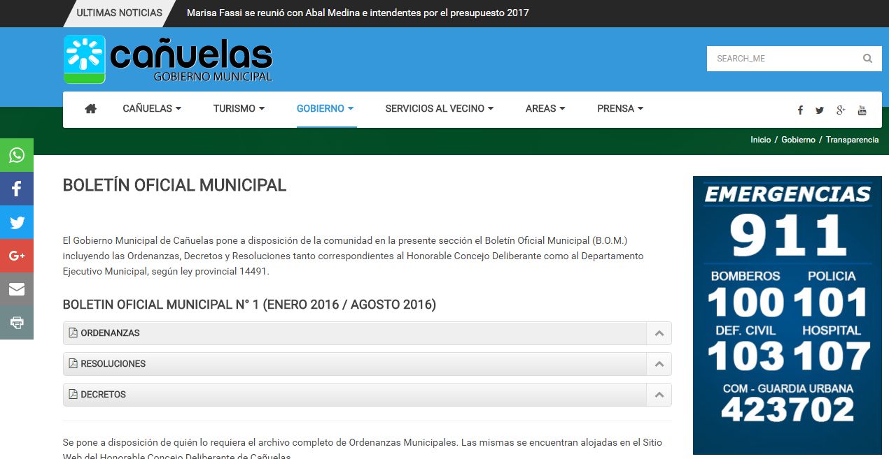Go to Gobierno breadcrumb link
Screen dimensions: 889x459
tap(798, 140)
